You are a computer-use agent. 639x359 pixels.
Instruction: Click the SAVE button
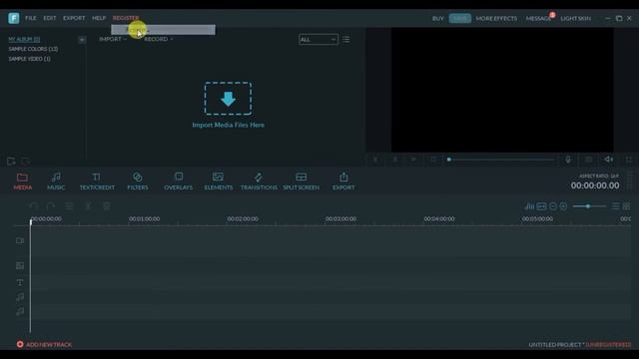click(x=459, y=18)
